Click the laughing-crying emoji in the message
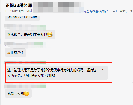 point(50,34)
